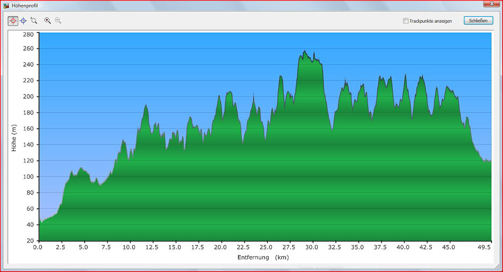This screenshot has width=503, height=272.
Task: Select the red crosshair marker tool
Action: [13, 21]
